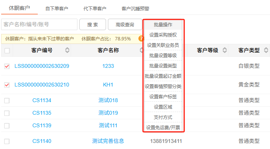
Task: Choose 设置客户标签 menu option
Action: click(x=163, y=97)
